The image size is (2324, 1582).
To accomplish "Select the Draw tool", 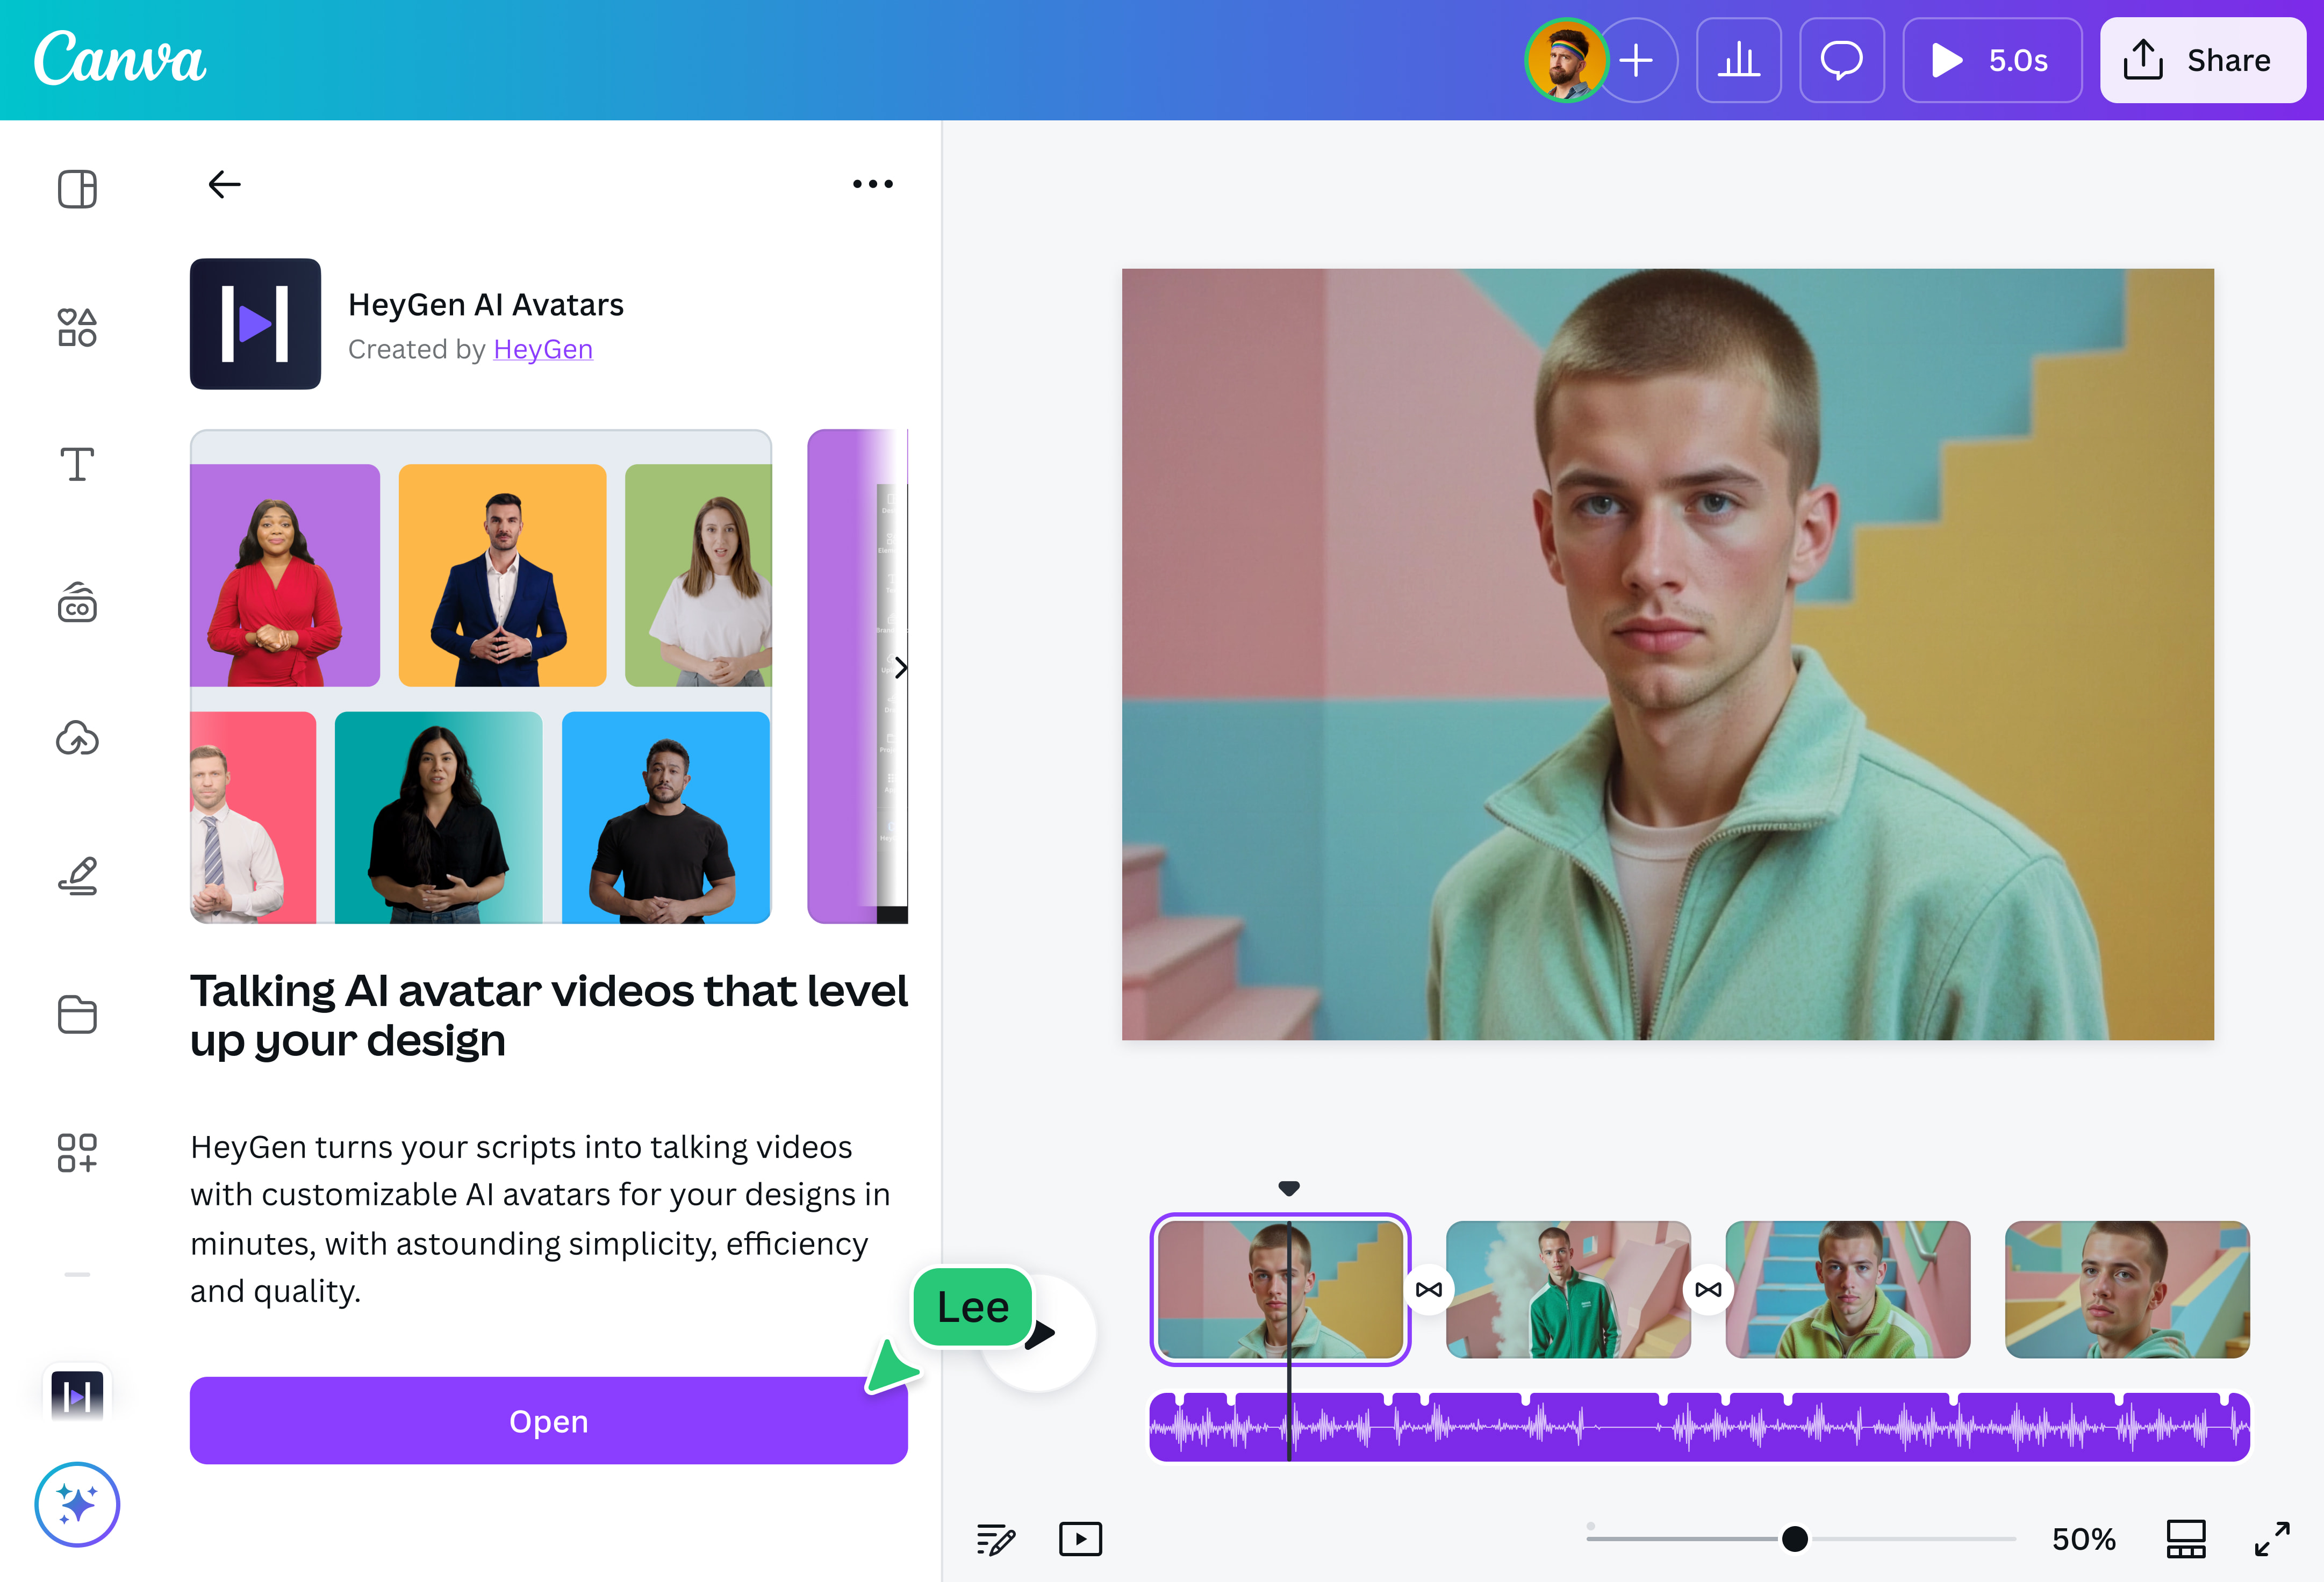I will pyautogui.click(x=77, y=877).
